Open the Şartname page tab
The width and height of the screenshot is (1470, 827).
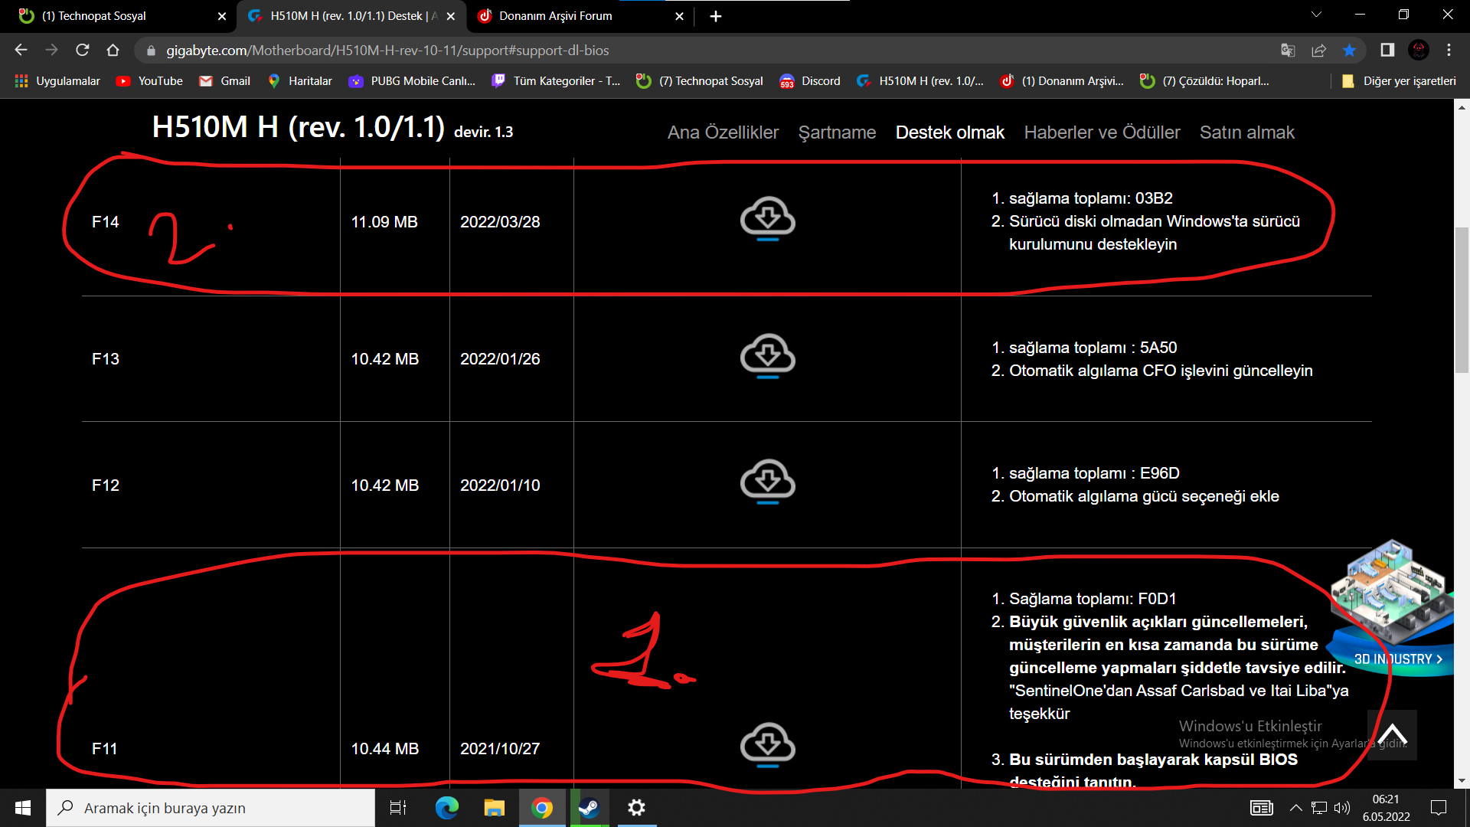pos(837,132)
